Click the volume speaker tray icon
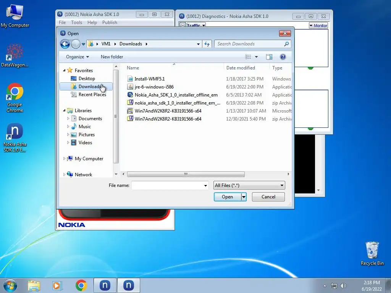391x293 pixels. (x=343, y=286)
